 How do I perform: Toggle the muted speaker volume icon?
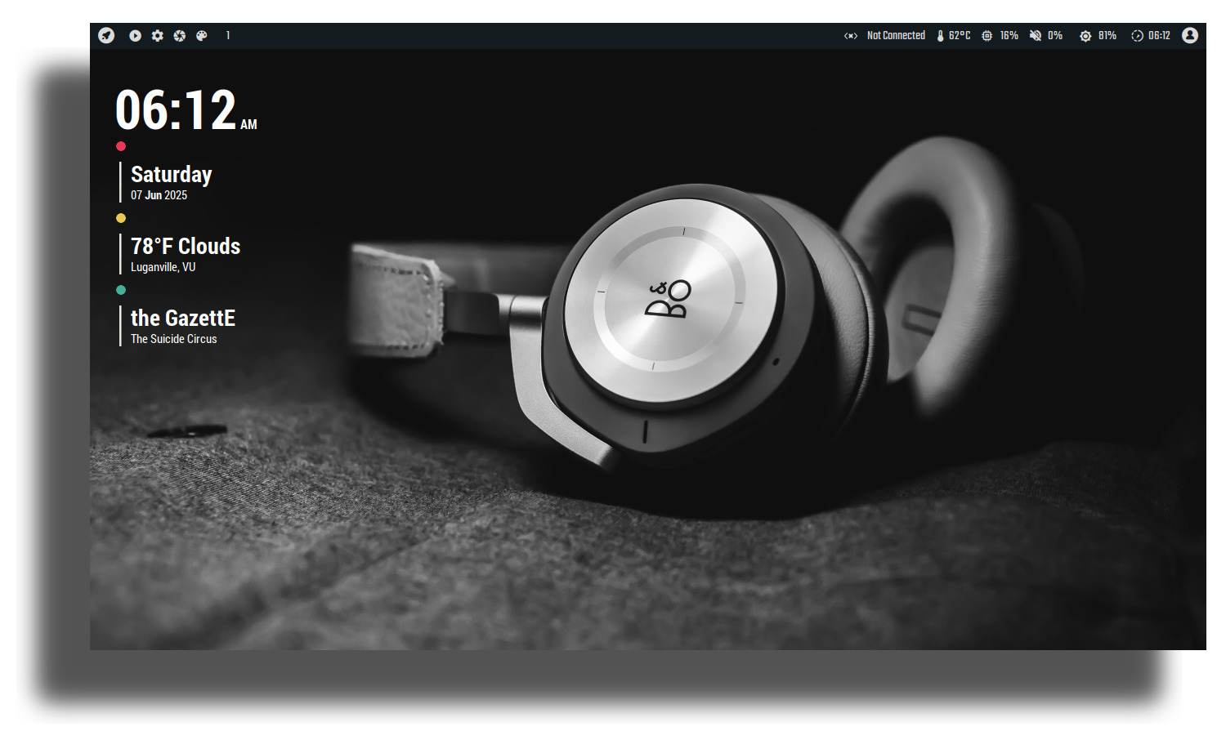(1036, 36)
